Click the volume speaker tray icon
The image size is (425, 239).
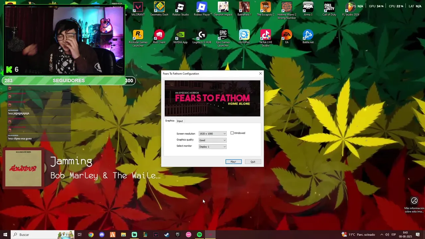[387, 235]
